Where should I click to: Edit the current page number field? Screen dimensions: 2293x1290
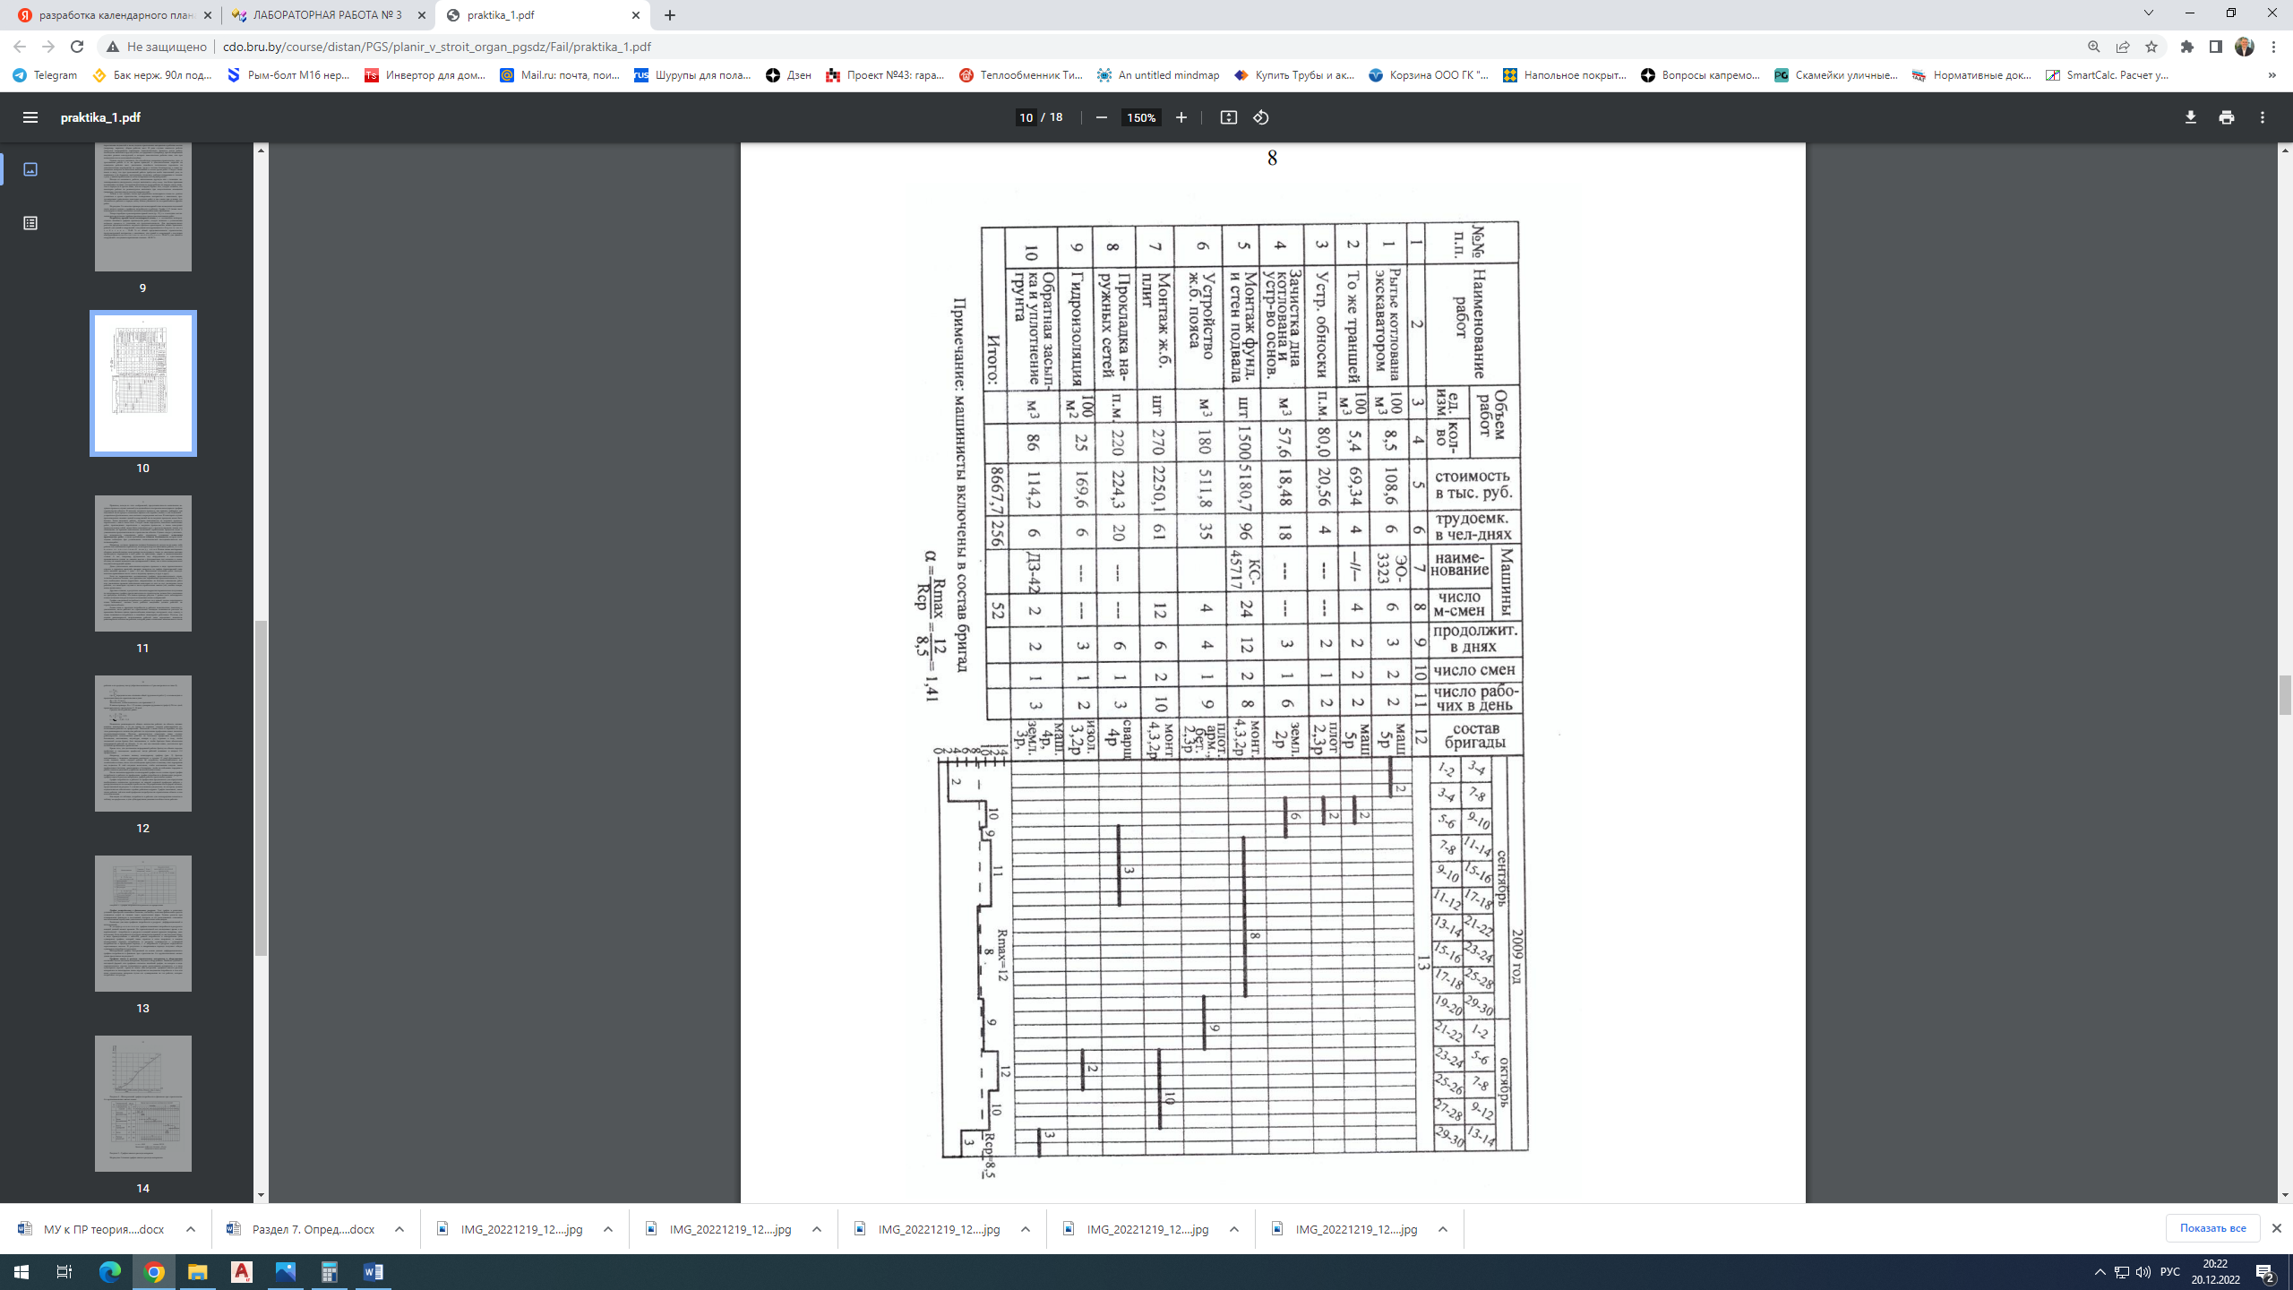tap(1026, 117)
